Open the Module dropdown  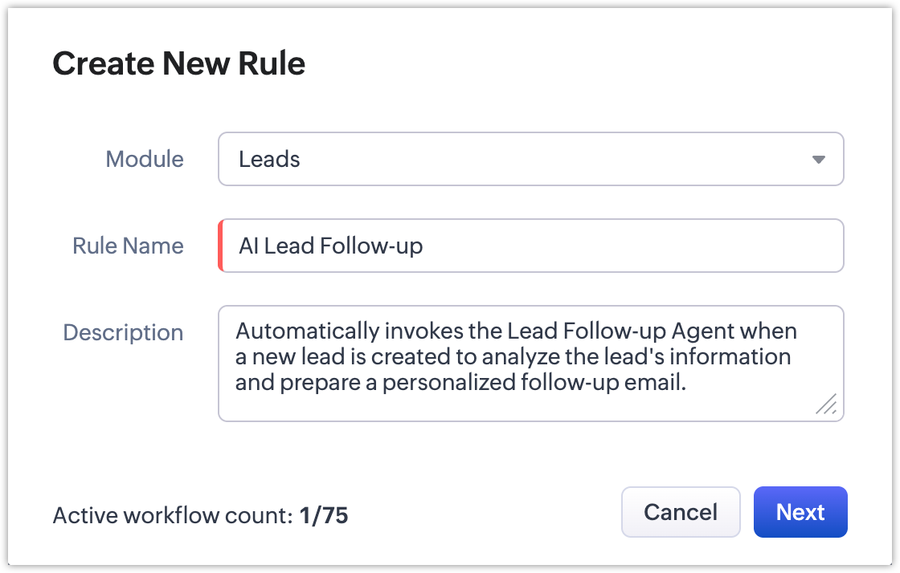pos(530,159)
